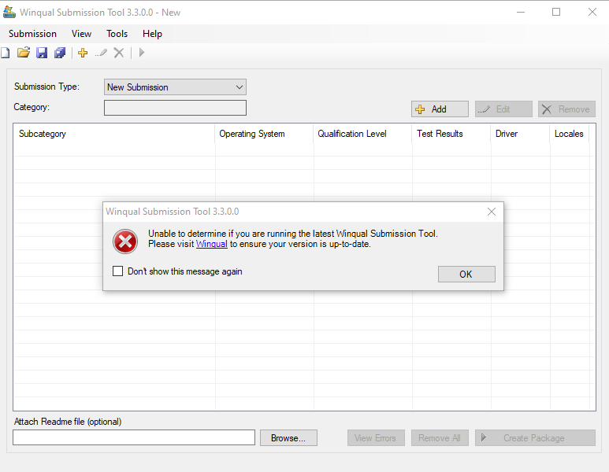
Task: Click the Test Results column header
Action: [x=451, y=134]
